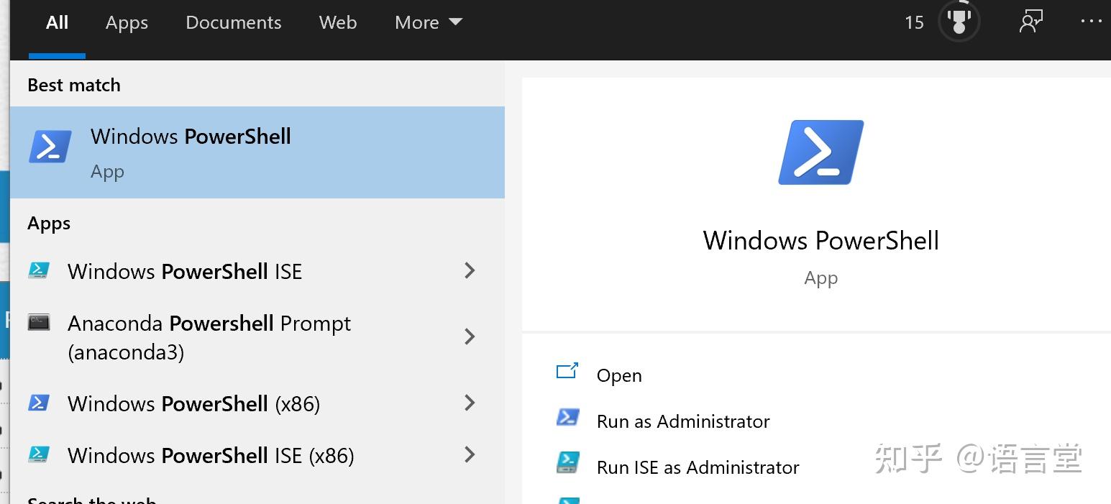Screen dimensions: 1111x504
Task: Switch to the All search tab
Action: tap(58, 23)
